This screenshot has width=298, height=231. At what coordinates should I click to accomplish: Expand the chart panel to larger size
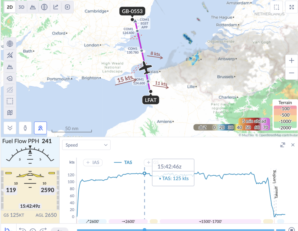pos(283,145)
